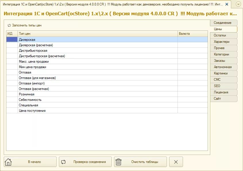243x171 pixels.
Task: Open the Заказы tab
Action: tap(223, 61)
